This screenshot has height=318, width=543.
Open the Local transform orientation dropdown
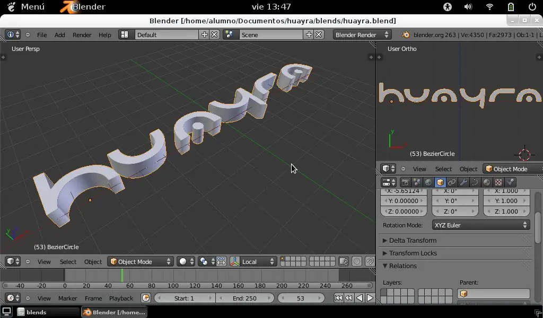pyautogui.click(x=258, y=261)
